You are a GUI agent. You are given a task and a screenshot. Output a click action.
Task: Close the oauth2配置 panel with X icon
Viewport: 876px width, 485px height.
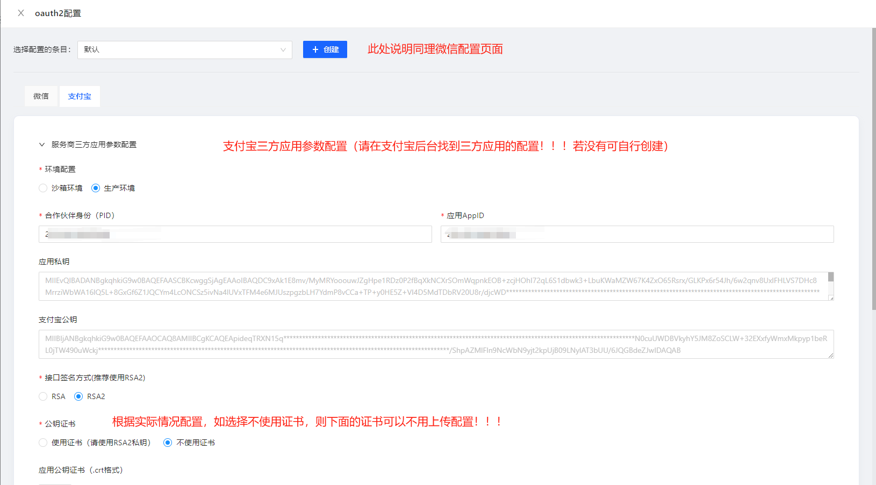[x=21, y=13]
